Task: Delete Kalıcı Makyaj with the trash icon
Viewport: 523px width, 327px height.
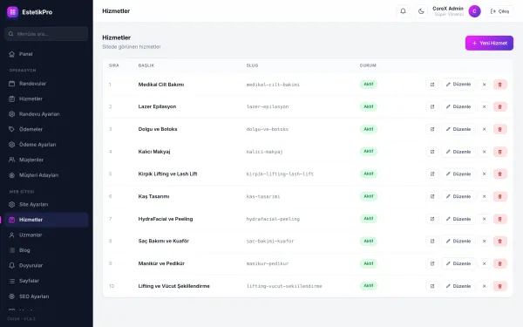Action: 499,152
